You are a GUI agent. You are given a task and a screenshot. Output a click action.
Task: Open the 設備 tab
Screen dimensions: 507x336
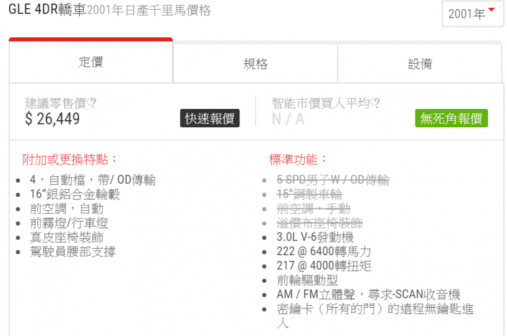420,63
